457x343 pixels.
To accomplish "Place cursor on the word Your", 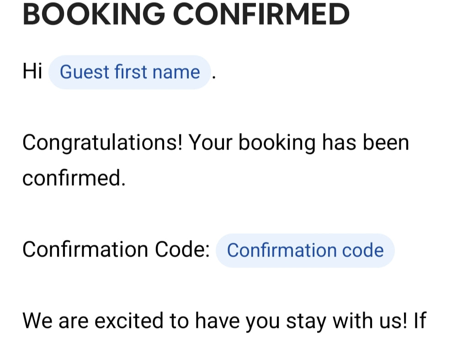I will 210,143.
